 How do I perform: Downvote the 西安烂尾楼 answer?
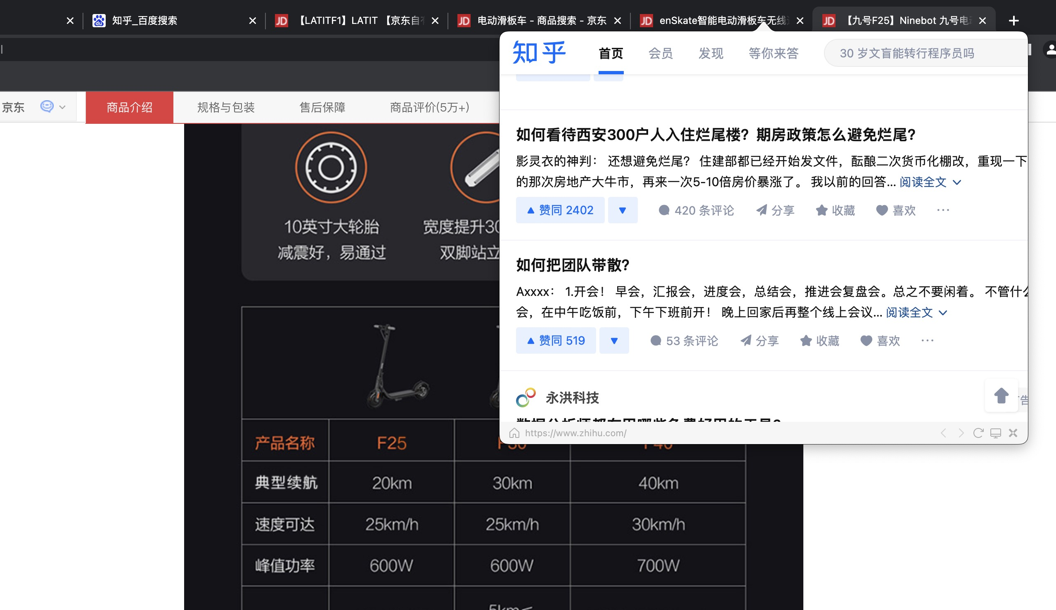[x=623, y=210]
